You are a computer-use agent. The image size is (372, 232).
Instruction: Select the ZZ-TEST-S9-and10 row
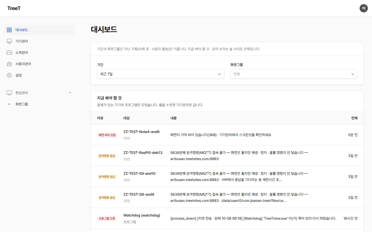(227, 177)
